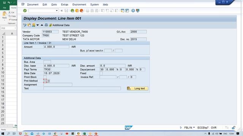
Task: Click the green Enter checkmark icon
Action: pos(25,11)
